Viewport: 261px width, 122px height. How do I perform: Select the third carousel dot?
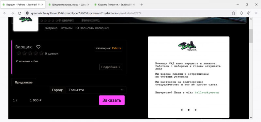pyautogui.click(x=195, y=110)
